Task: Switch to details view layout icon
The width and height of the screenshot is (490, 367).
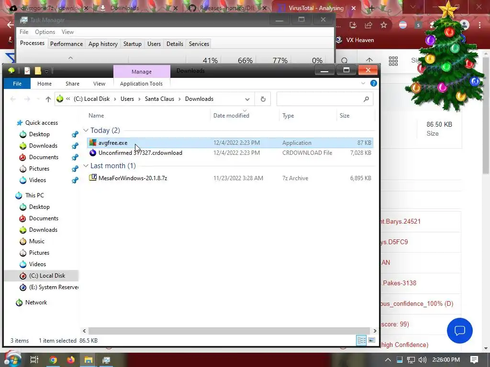Action: (362, 340)
